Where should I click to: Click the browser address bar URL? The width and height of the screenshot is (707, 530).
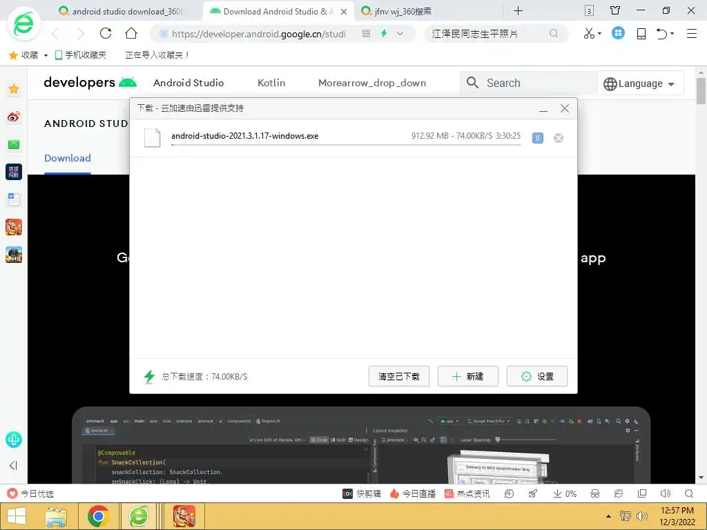[x=258, y=34]
